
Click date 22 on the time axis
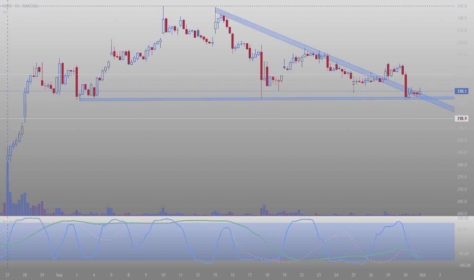click(x=301, y=274)
